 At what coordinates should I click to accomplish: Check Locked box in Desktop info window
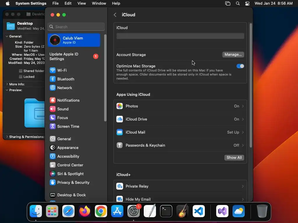[x=21, y=77]
